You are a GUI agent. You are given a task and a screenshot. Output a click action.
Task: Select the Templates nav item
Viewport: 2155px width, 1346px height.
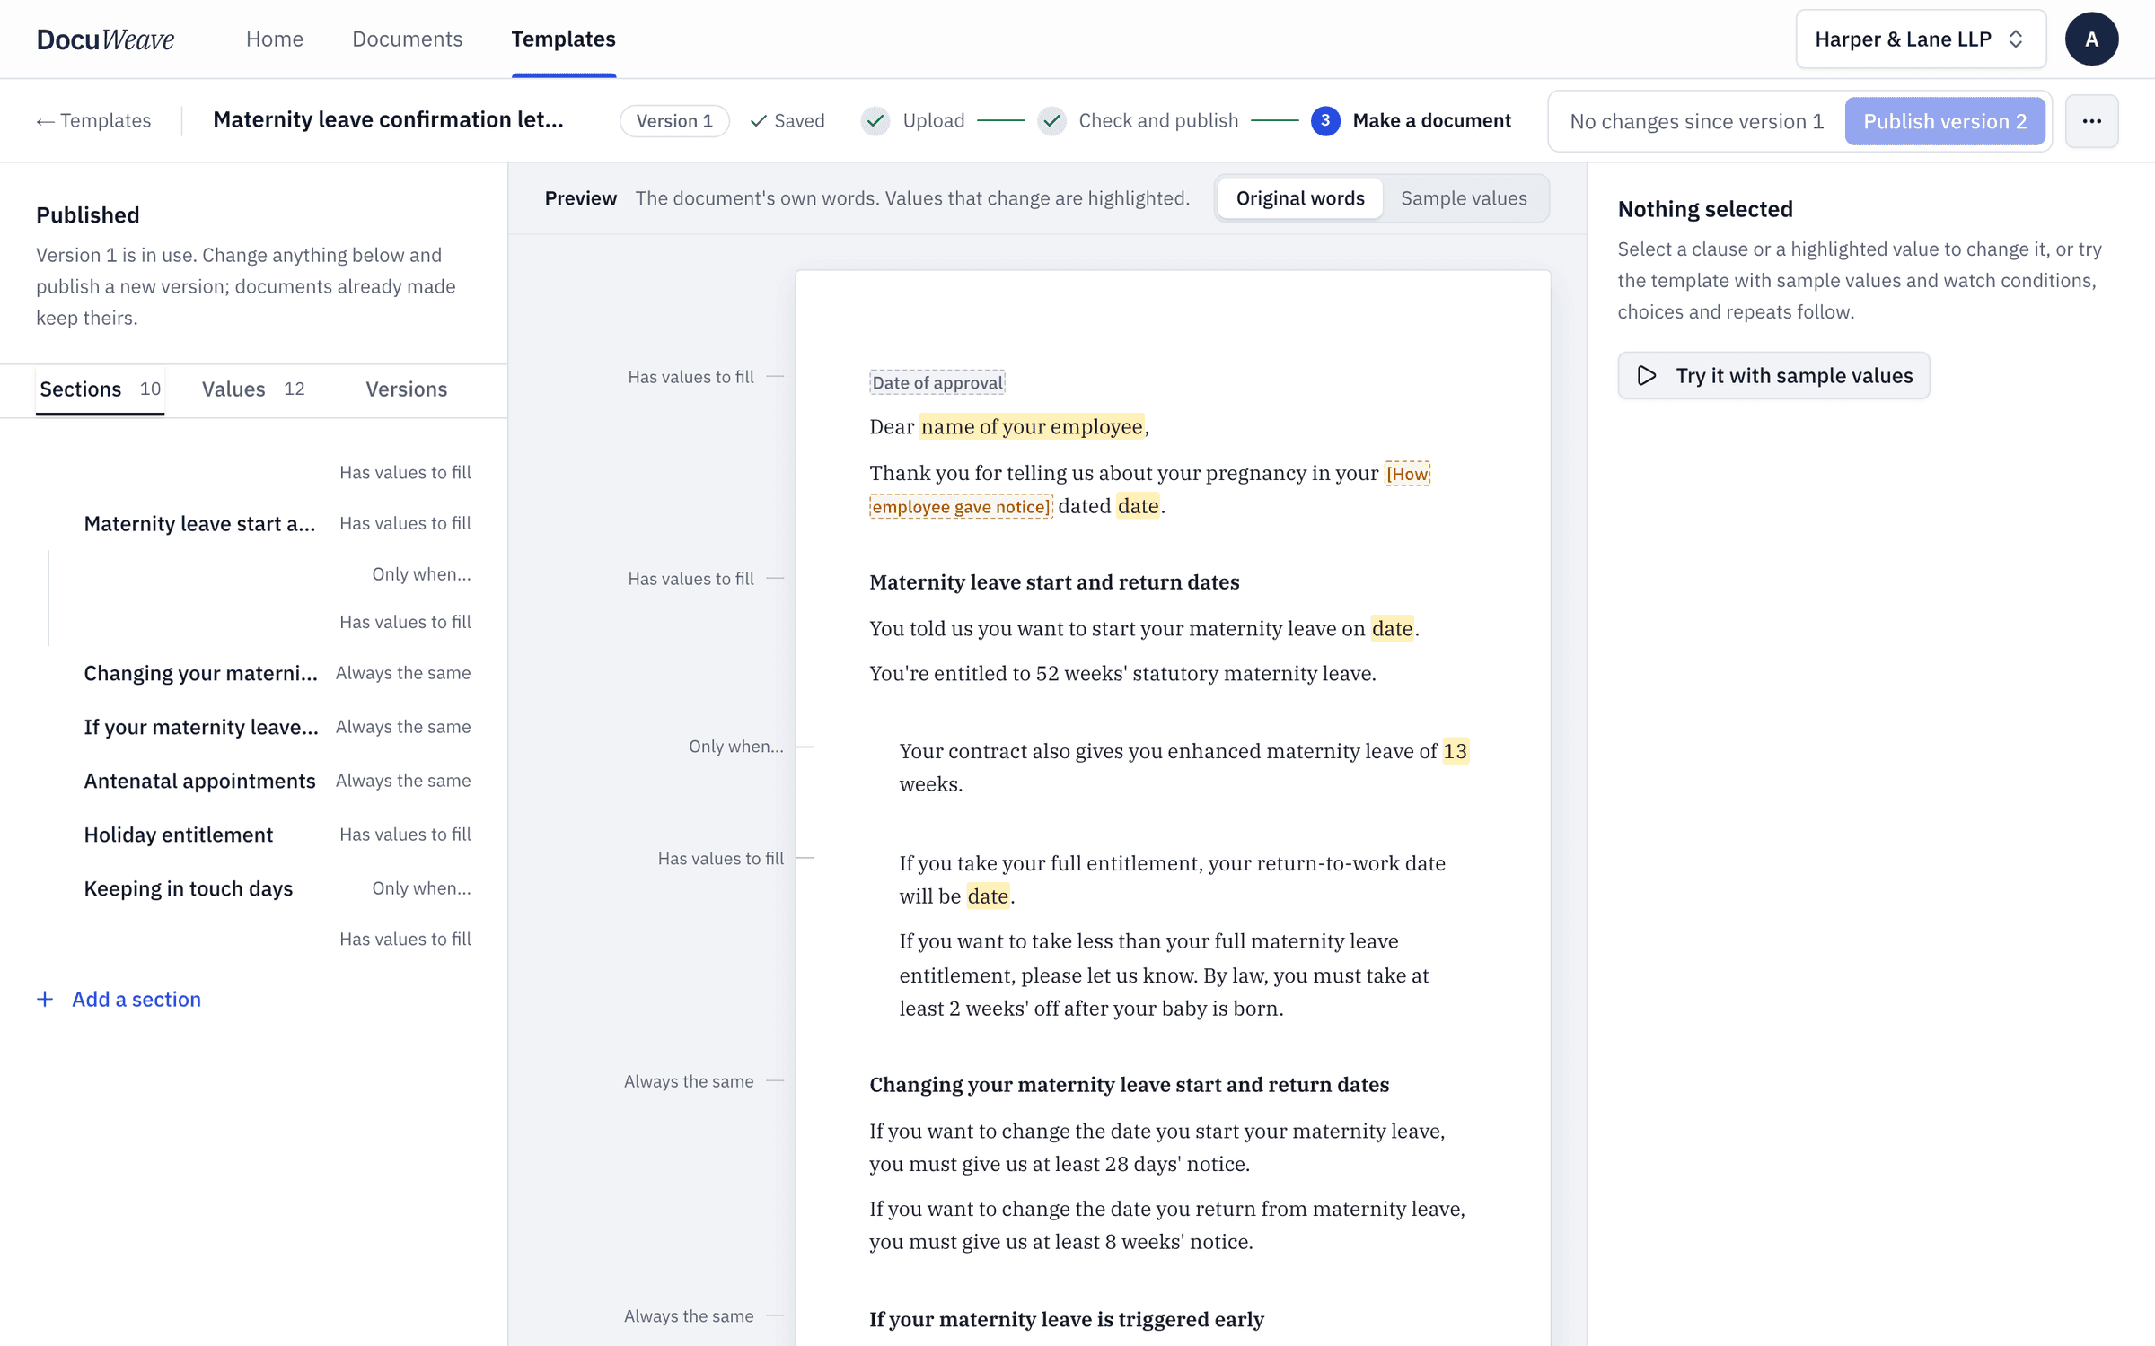pyautogui.click(x=563, y=39)
